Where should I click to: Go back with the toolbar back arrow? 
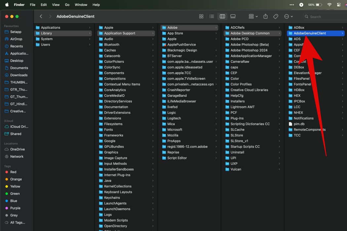coord(41,16)
